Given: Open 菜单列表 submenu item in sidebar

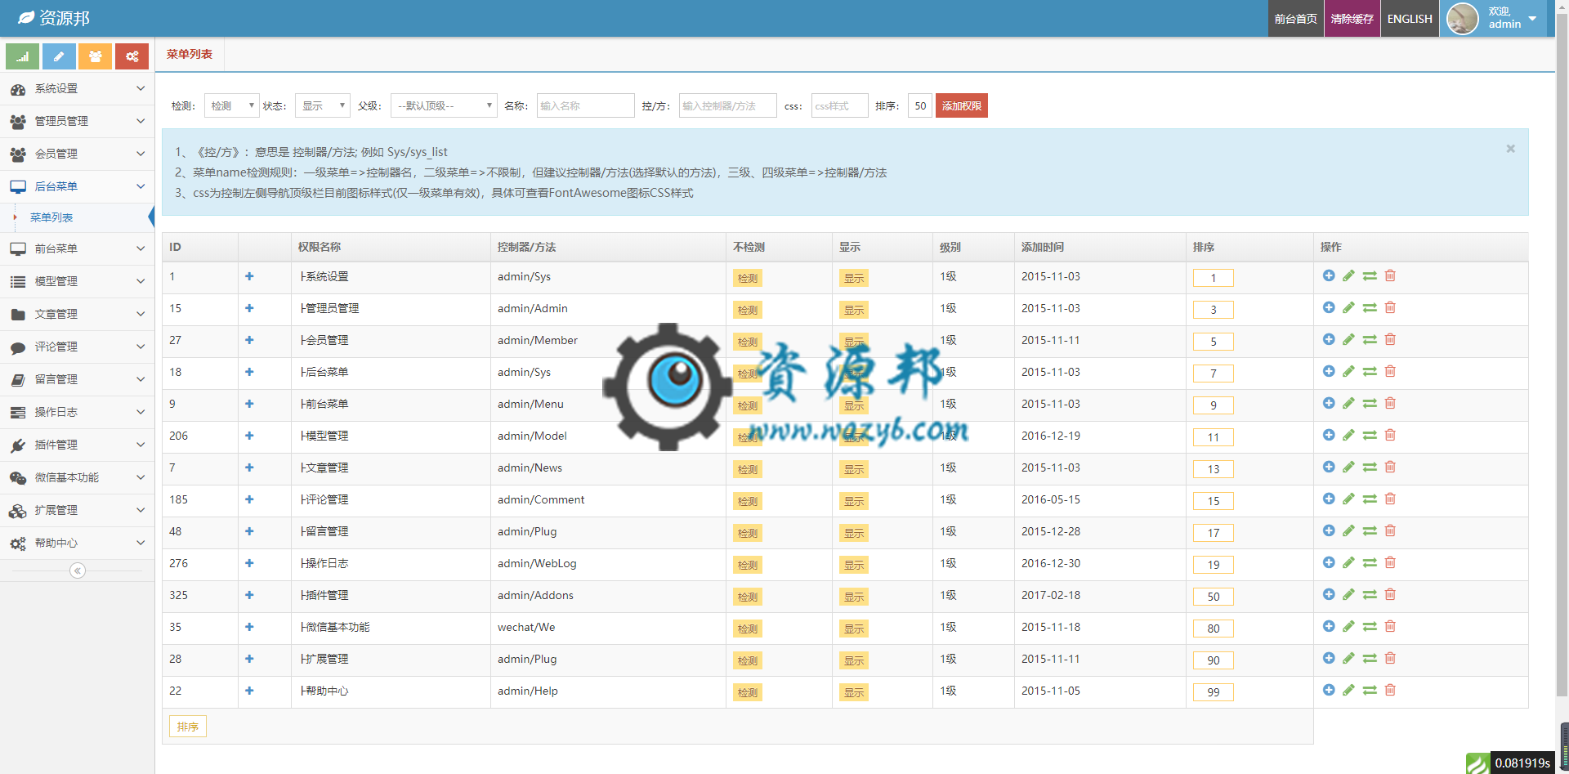Looking at the screenshot, I should click(77, 217).
